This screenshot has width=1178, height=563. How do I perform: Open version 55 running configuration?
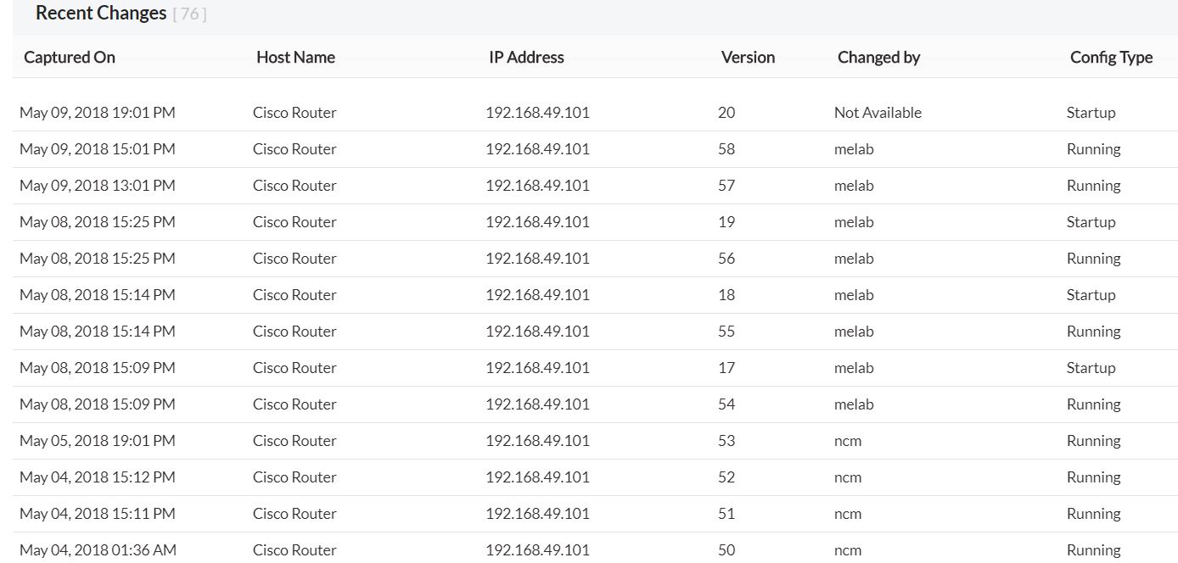click(x=726, y=332)
